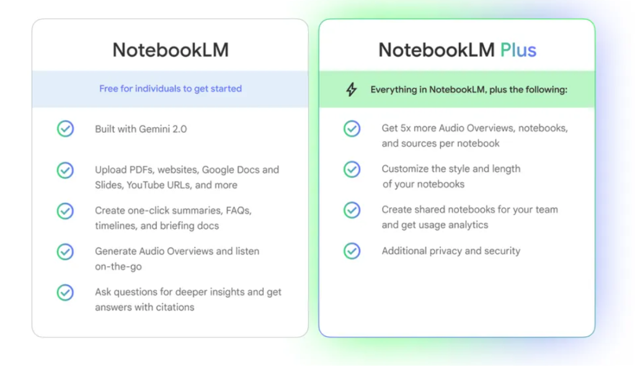Click checkmark next to Create shared notebooks
635x368 pixels.
[x=352, y=210]
